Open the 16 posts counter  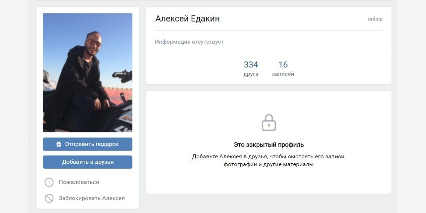[283, 65]
